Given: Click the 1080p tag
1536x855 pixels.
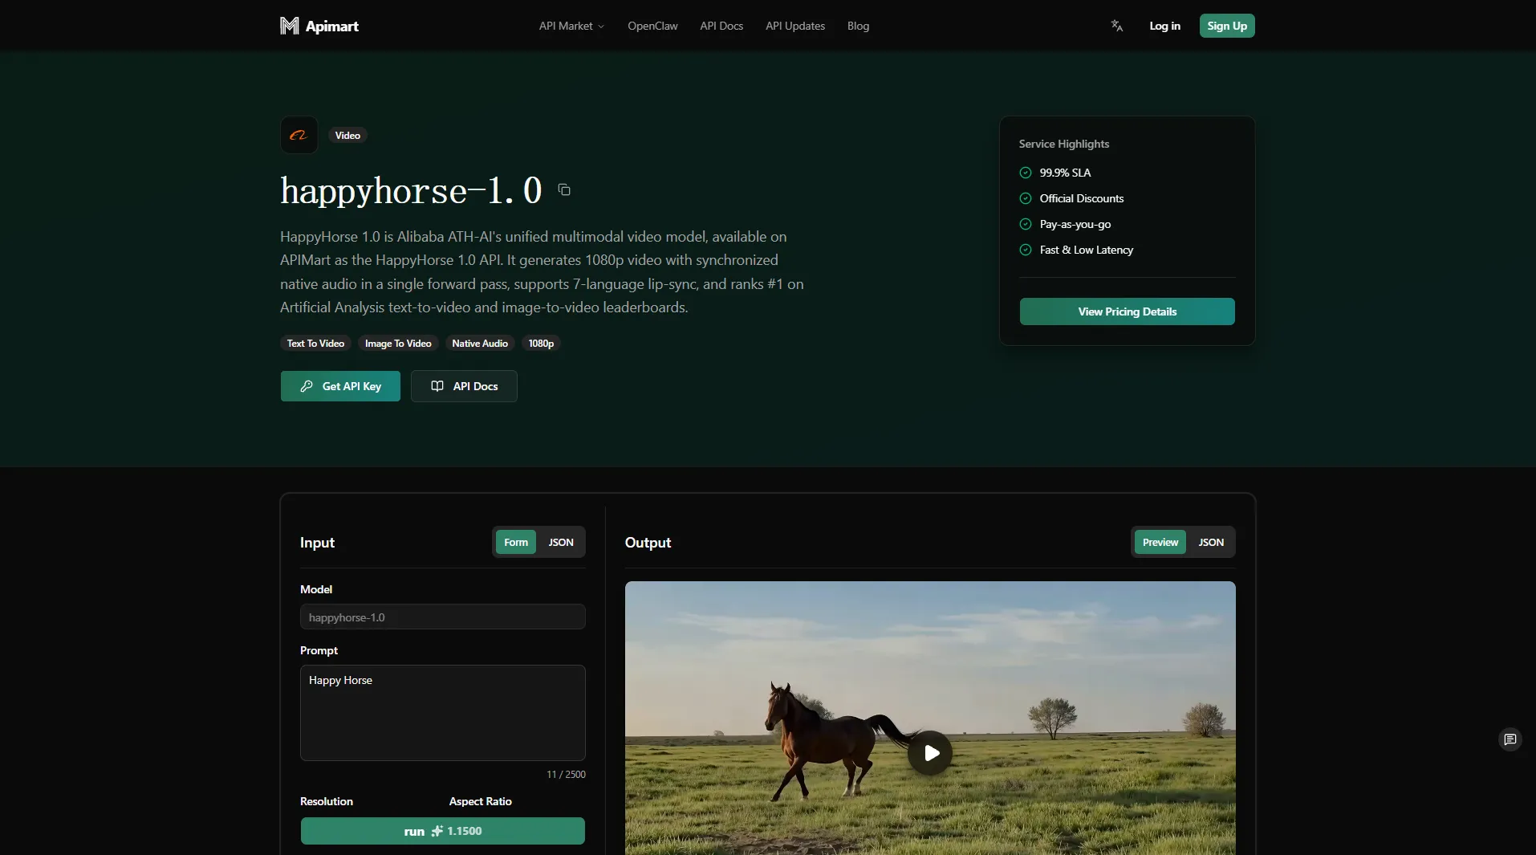Looking at the screenshot, I should coord(541,343).
